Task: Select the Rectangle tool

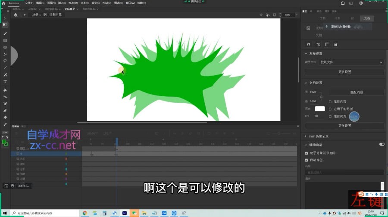Action: [5, 40]
